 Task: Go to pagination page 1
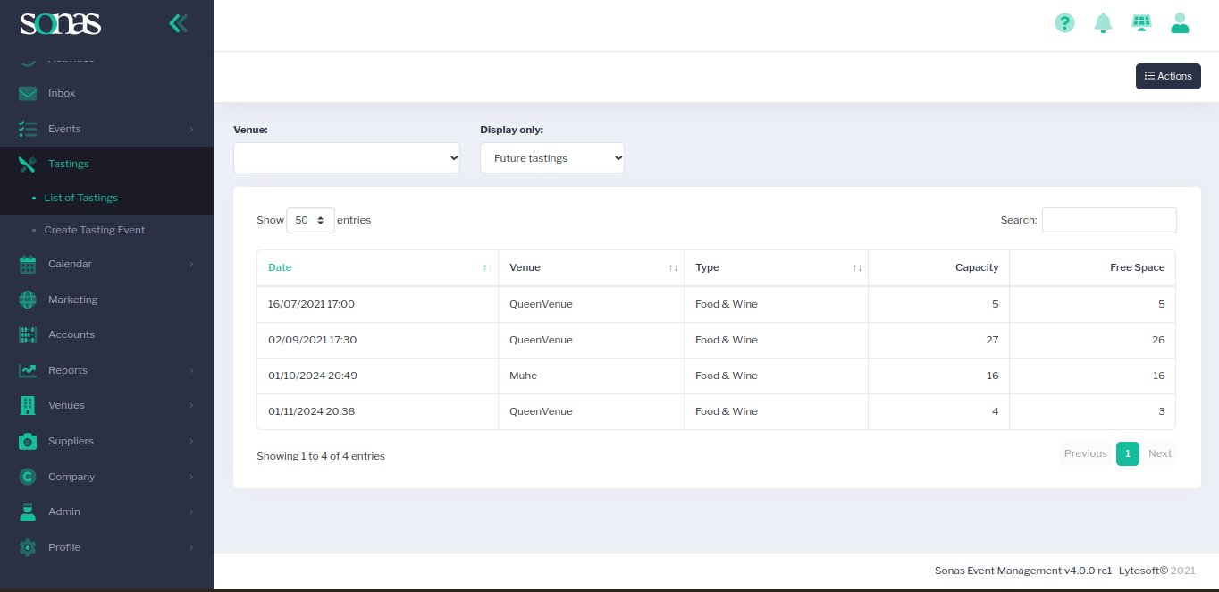[x=1128, y=453]
